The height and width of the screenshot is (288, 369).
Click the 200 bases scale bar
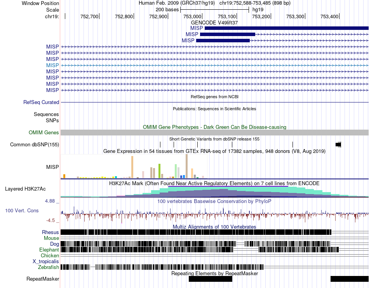coord(215,10)
